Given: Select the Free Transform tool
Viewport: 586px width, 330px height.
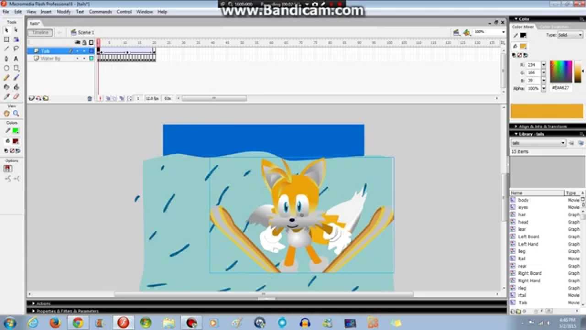Looking at the screenshot, I should [x=7, y=39].
